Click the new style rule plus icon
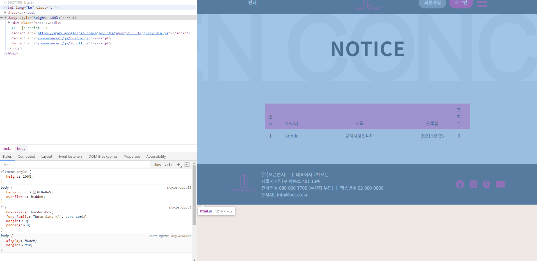 (x=179, y=165)
